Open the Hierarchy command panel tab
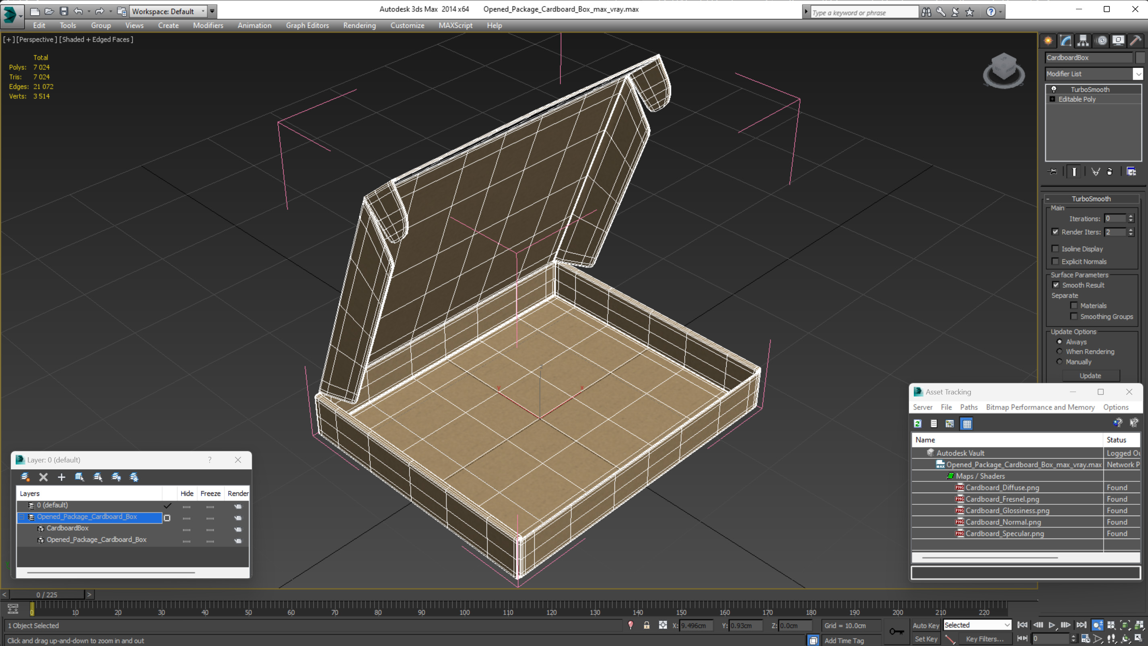This screenshot has height=646, width=1148. [1083, 41]
